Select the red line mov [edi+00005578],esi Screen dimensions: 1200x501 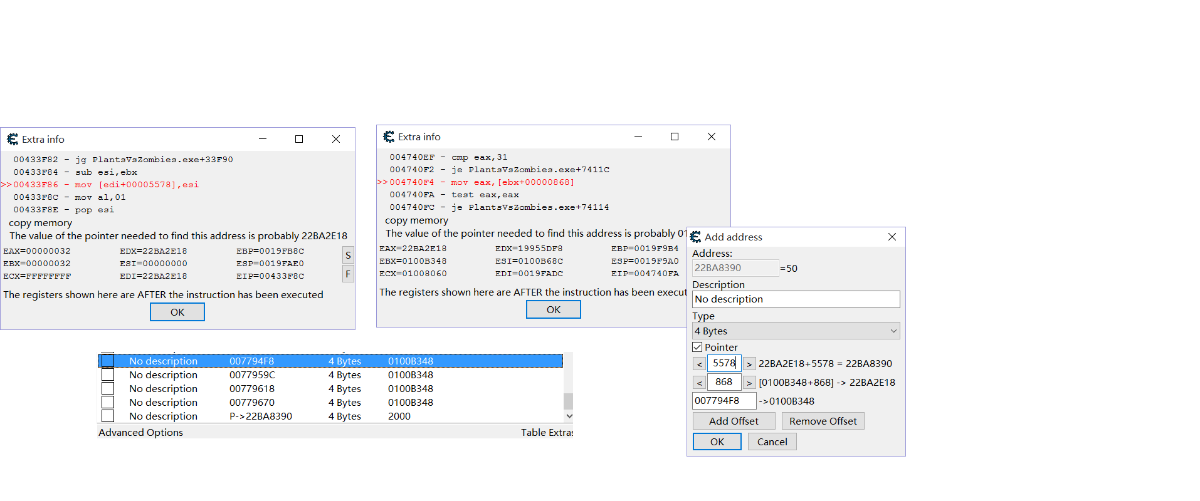tap(100, 185)
